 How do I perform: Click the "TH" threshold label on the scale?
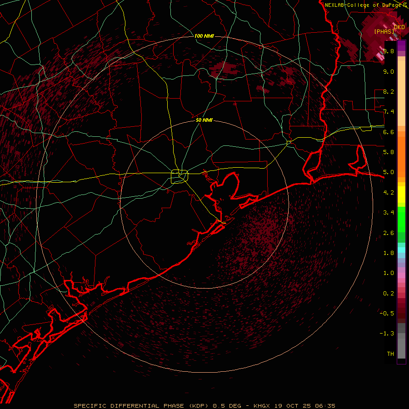coord(390,354)
